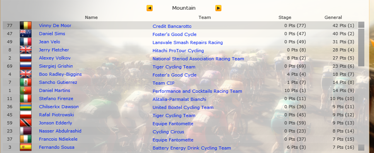
Task: Sort the table by the Team column header
Action: [205, 17]
